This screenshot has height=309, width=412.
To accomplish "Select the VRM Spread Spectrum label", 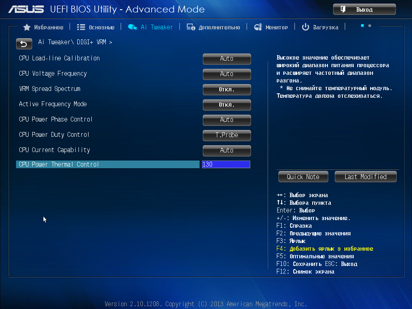I will click(x=49, y=89).
